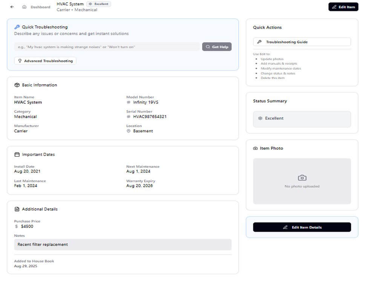Click the Change status & notes bullet text
This screenshot has width=377, height=282.
tap(278, 73)
